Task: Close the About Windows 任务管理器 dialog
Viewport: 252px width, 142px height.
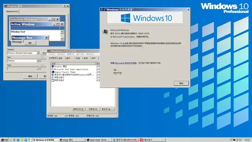Action: [188, 9]
